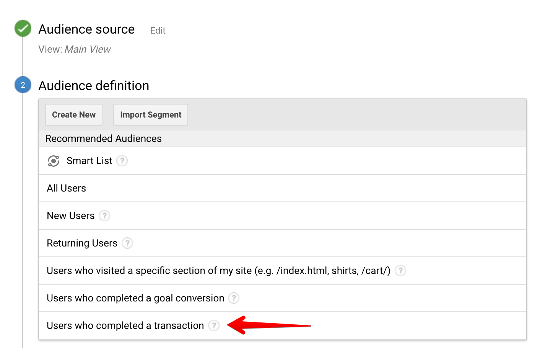Click Edit next to Audience source
Image resolution: width=553 pixels, height=348 pixels.
tap(158, 31)
